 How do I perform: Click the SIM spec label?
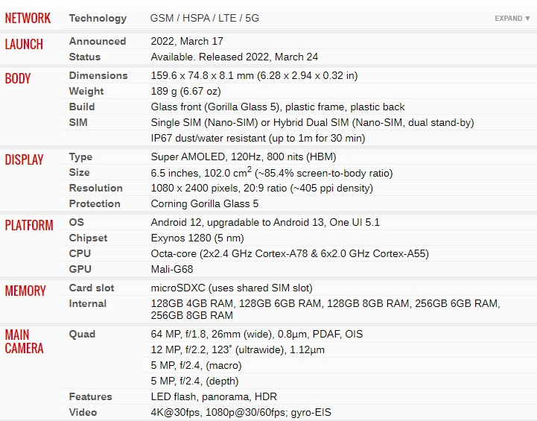click(78, 122)
